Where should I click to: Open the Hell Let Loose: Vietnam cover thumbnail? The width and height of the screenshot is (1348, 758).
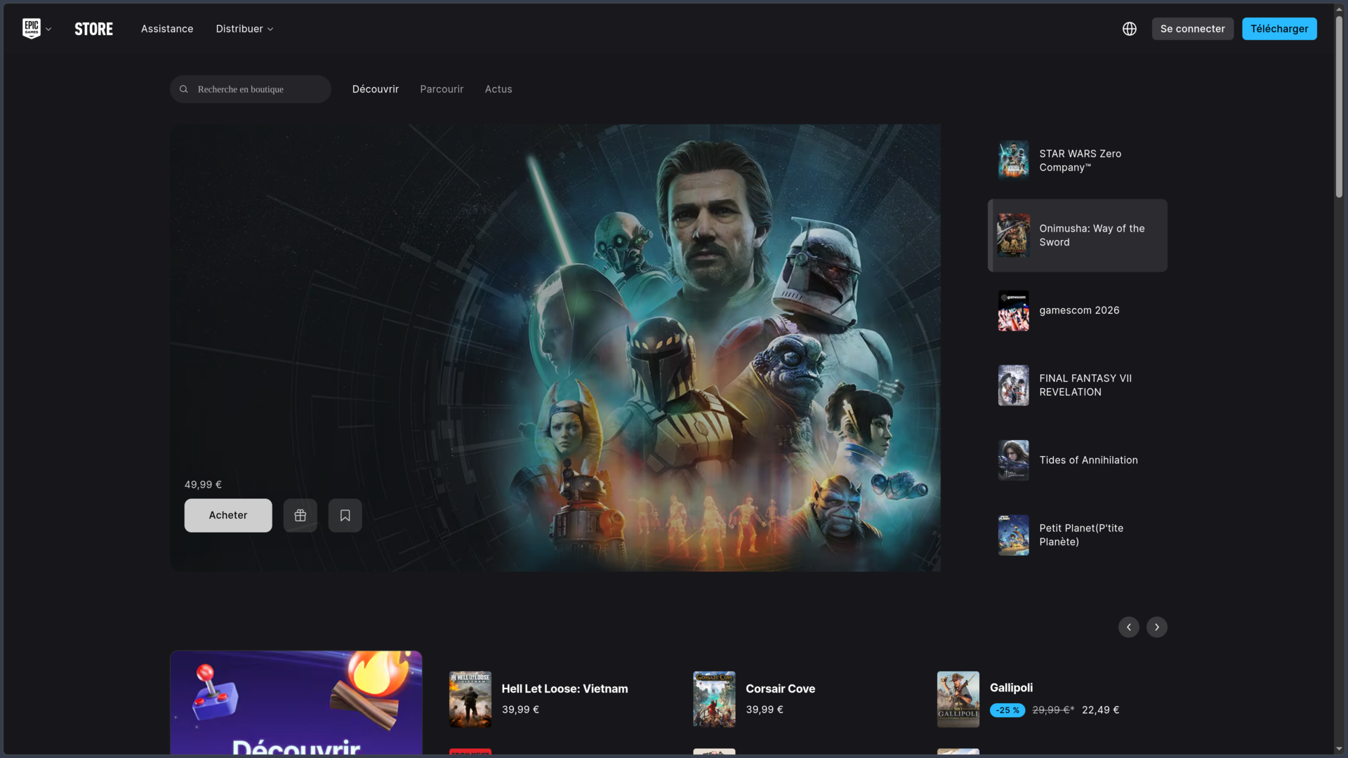(470, 699)
